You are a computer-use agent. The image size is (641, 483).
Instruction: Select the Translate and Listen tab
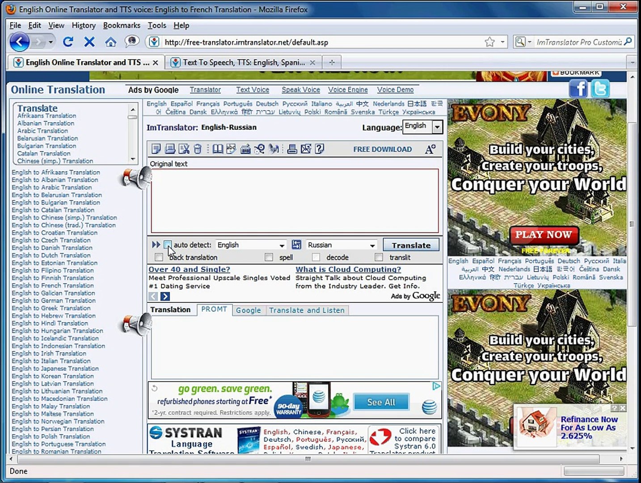307,310
